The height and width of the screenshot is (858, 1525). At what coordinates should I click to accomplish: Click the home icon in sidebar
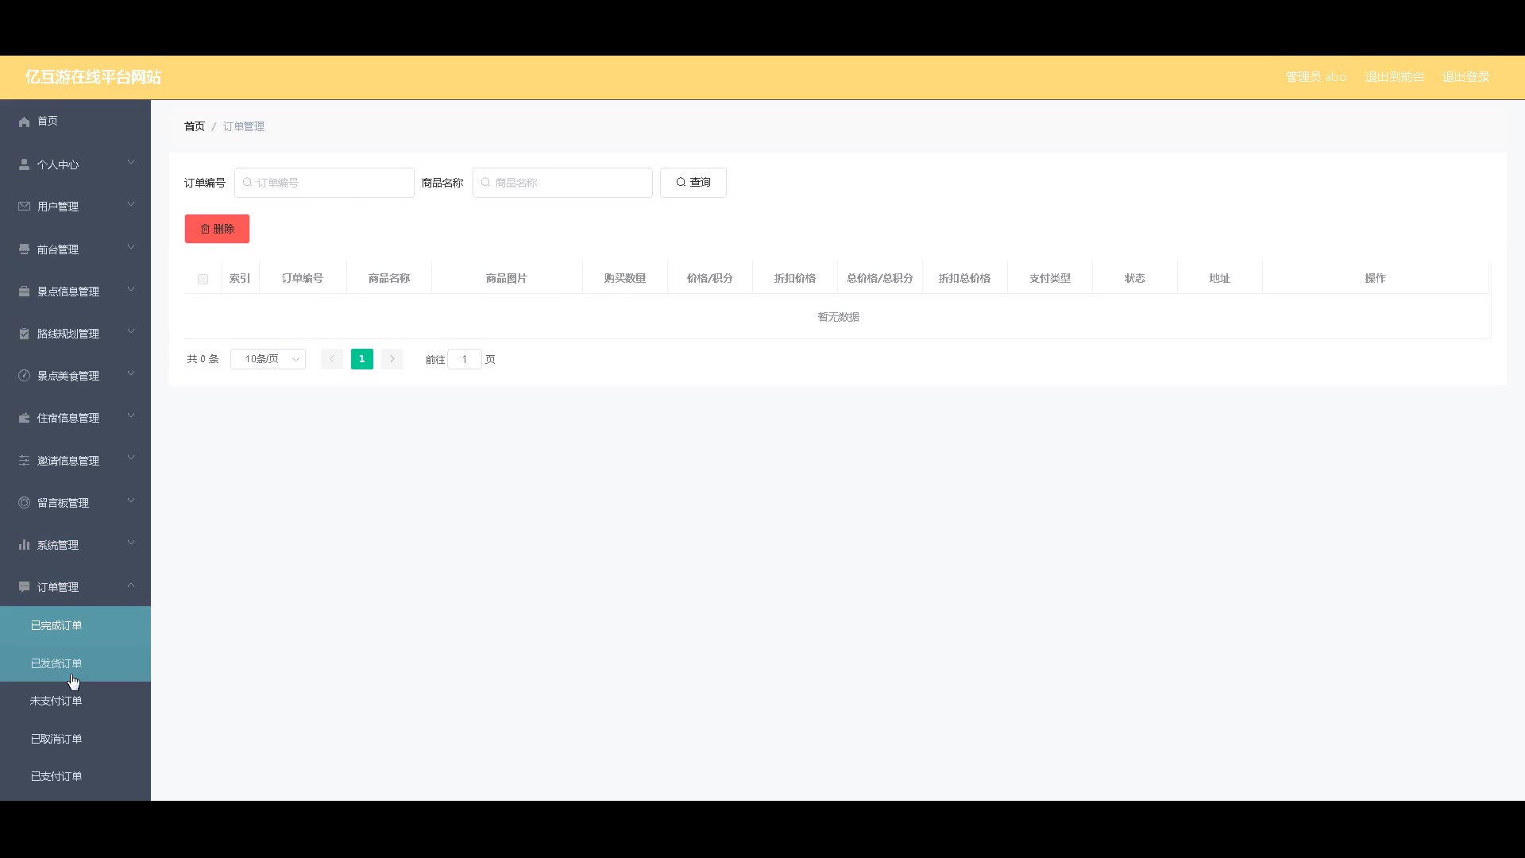pyautogui.click(x=24, y=122)
